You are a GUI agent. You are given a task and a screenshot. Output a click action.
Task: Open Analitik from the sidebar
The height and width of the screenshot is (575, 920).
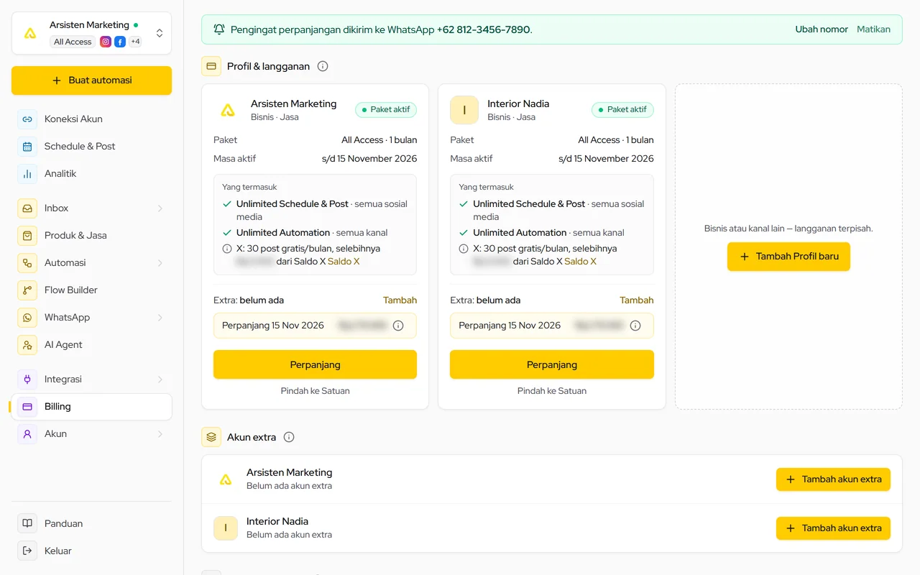pyautogui.click(x=91, y=174)
